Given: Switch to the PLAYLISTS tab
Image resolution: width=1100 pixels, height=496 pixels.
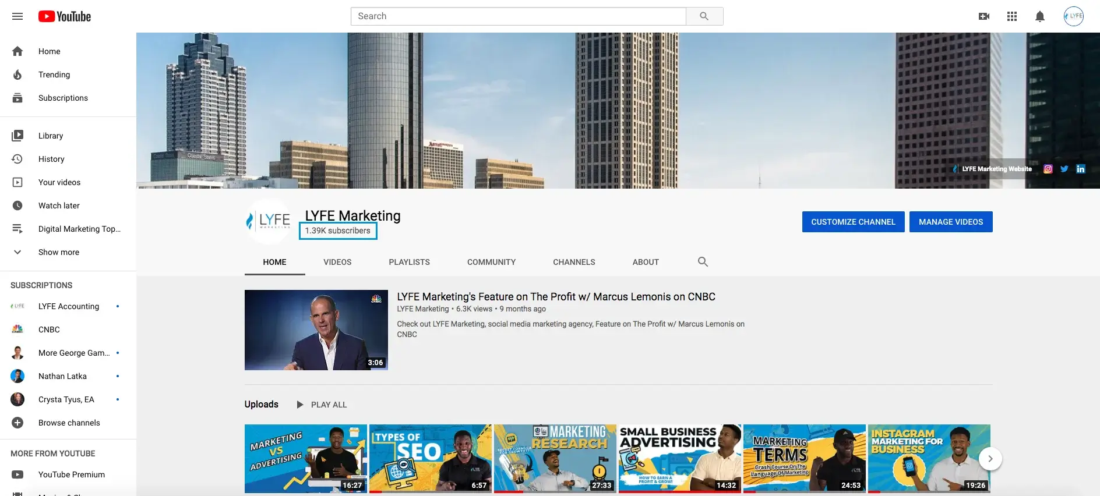Looking at the screenshot, I should click(x=409, y=262).
